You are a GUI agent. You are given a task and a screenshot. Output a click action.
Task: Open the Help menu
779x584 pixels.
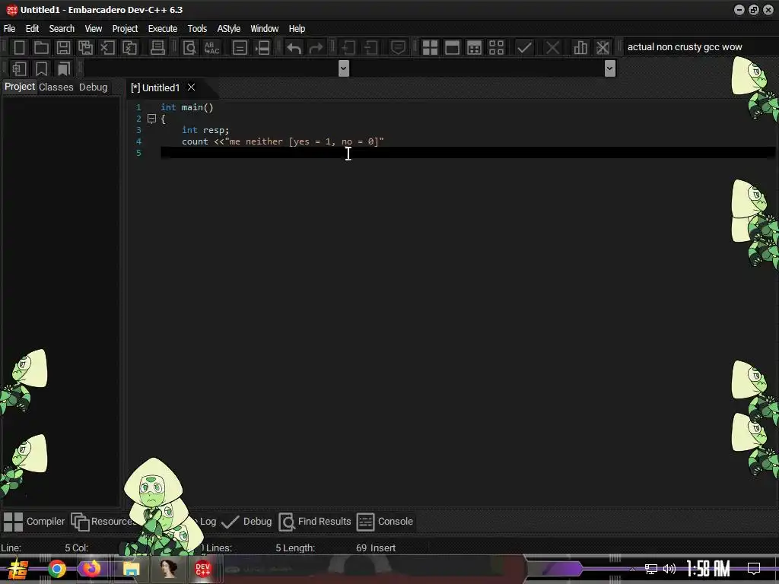coord(297,29)
